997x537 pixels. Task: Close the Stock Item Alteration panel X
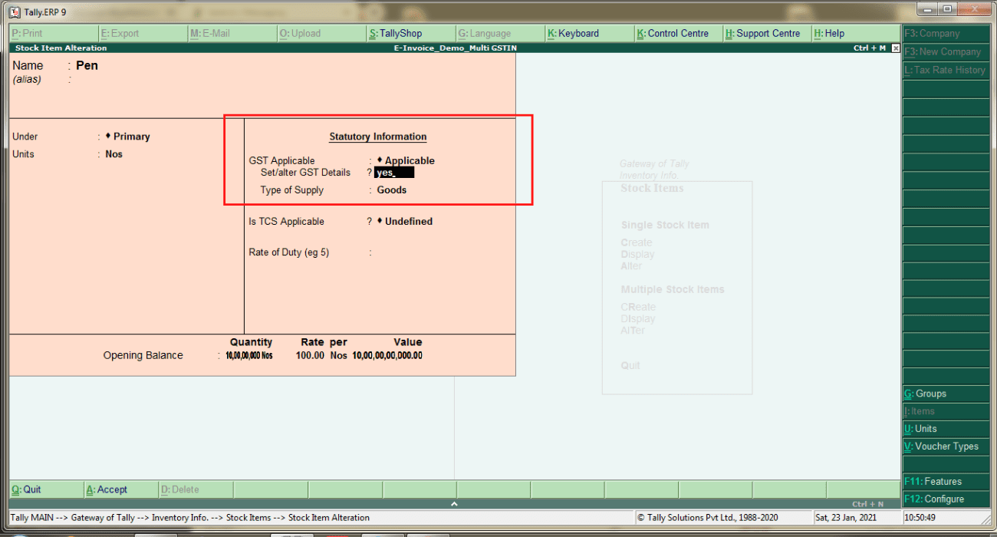pos(896,48)
